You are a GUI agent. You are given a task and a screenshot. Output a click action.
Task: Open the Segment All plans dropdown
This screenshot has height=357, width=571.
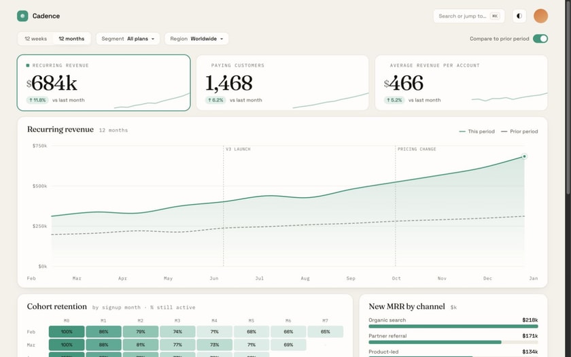coord(128,39)
